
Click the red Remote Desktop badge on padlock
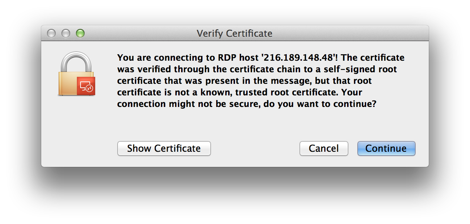[x=86, y=86]
